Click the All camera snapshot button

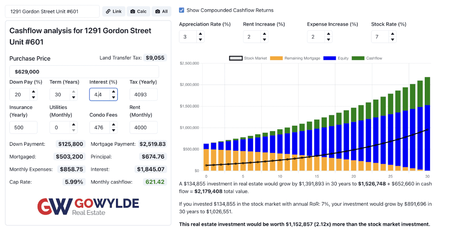pyautogui.click(x=162, y=11)
